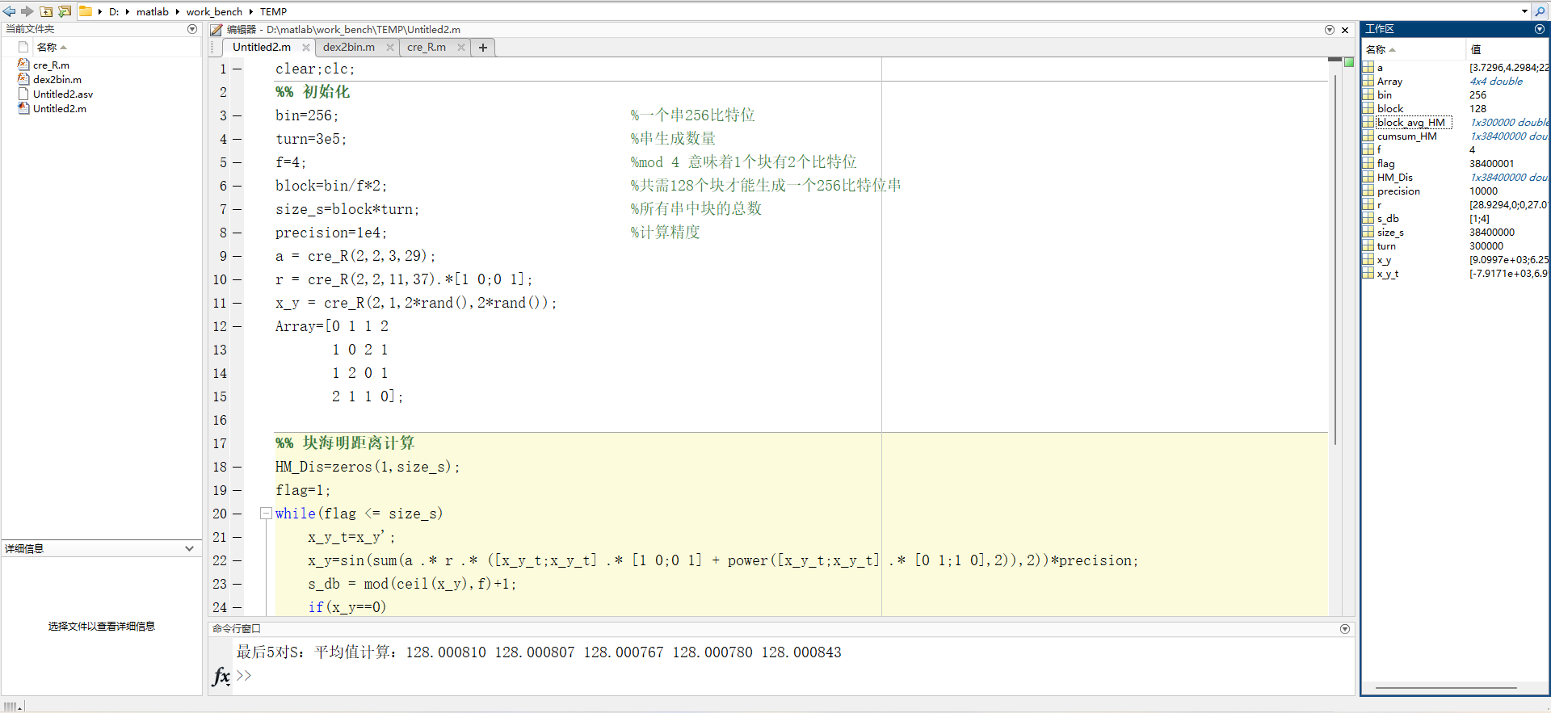This screenshot has width=1551, height=713.
Task: Click the variable icon for x_y_t
Action: coord(1368,274)
